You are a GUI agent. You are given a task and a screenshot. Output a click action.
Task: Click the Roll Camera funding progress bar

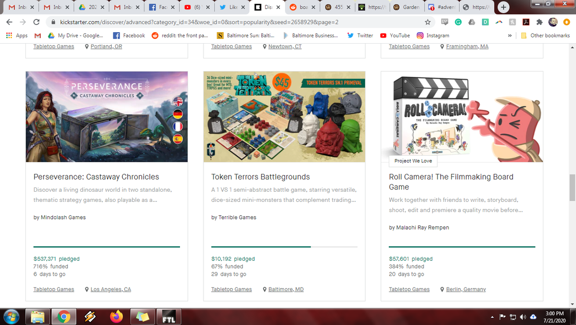click(x=462, y=247)
